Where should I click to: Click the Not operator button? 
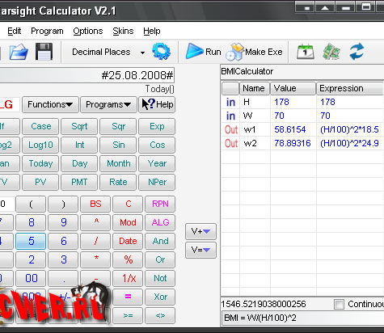[x=160, y=278]
